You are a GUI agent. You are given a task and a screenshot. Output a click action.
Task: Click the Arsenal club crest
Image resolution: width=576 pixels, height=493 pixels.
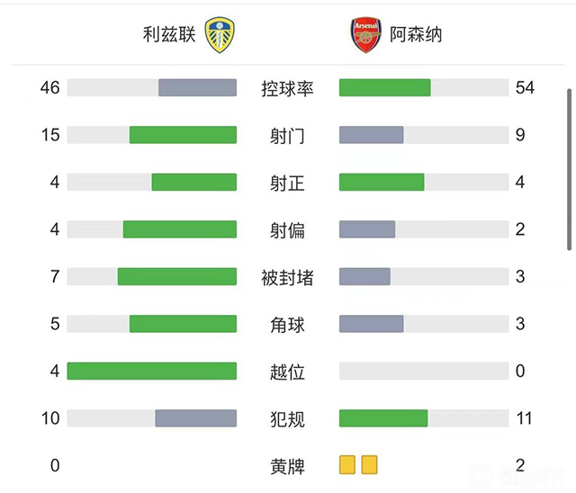point(365,35)
